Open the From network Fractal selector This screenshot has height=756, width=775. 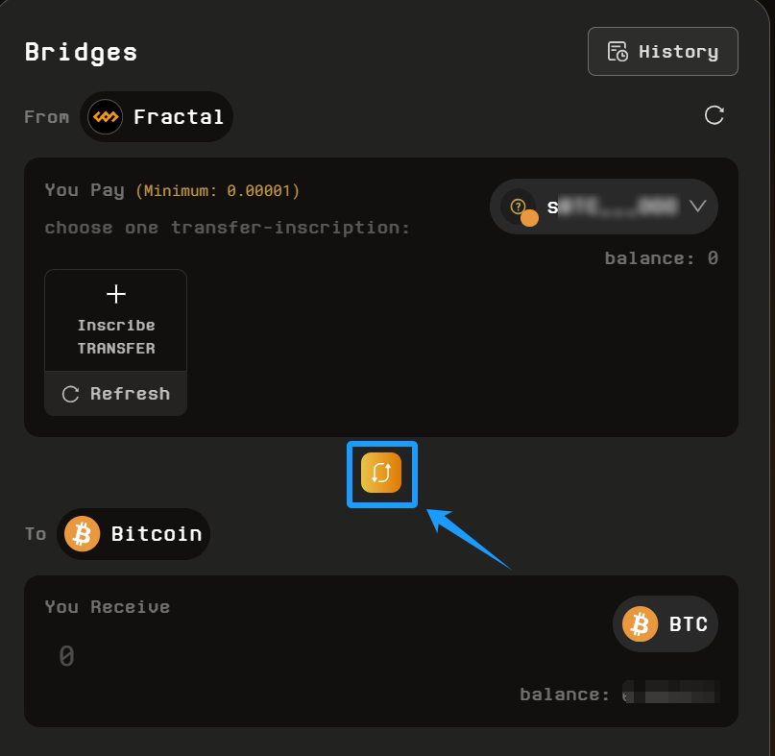click(x=157, y=117)
